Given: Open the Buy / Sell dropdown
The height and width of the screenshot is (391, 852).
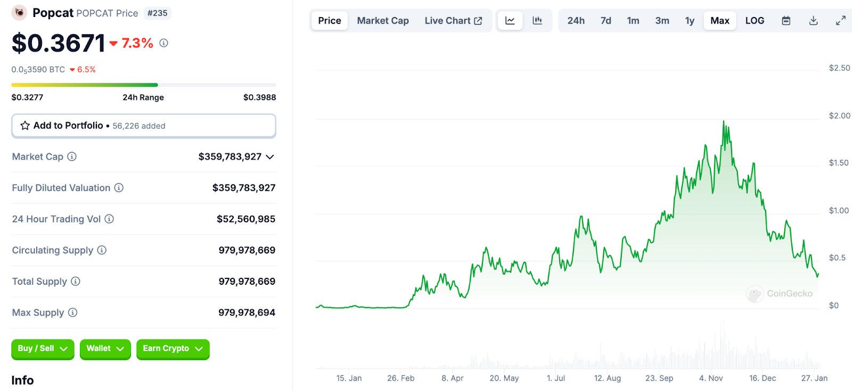Looking at the screenshot, I should (x=43, y=349).
